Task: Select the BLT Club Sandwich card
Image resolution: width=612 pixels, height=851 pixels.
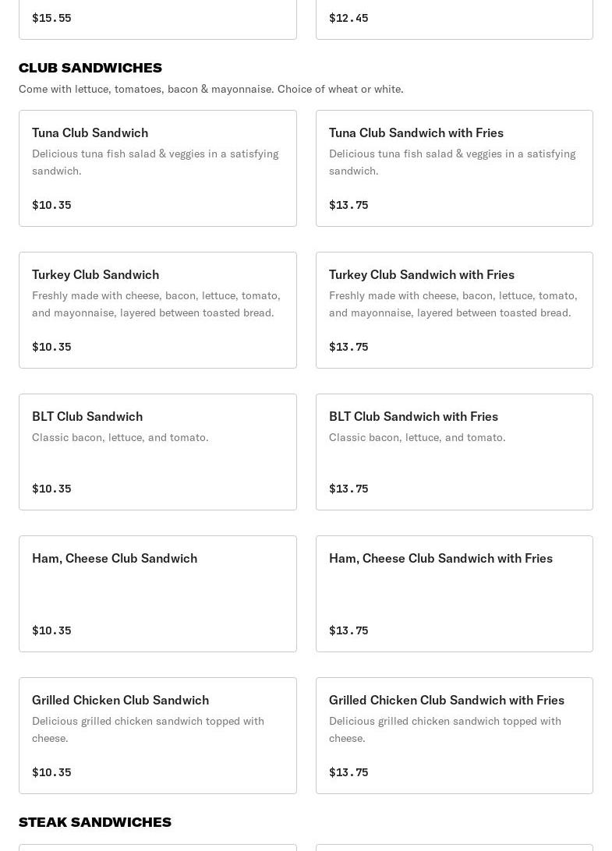Action: tap(157, 452)
